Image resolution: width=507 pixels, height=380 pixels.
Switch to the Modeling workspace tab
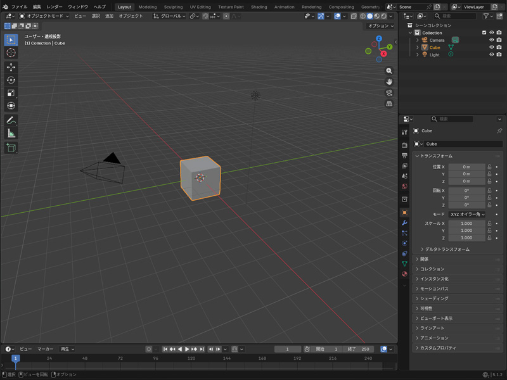(148, 7)
